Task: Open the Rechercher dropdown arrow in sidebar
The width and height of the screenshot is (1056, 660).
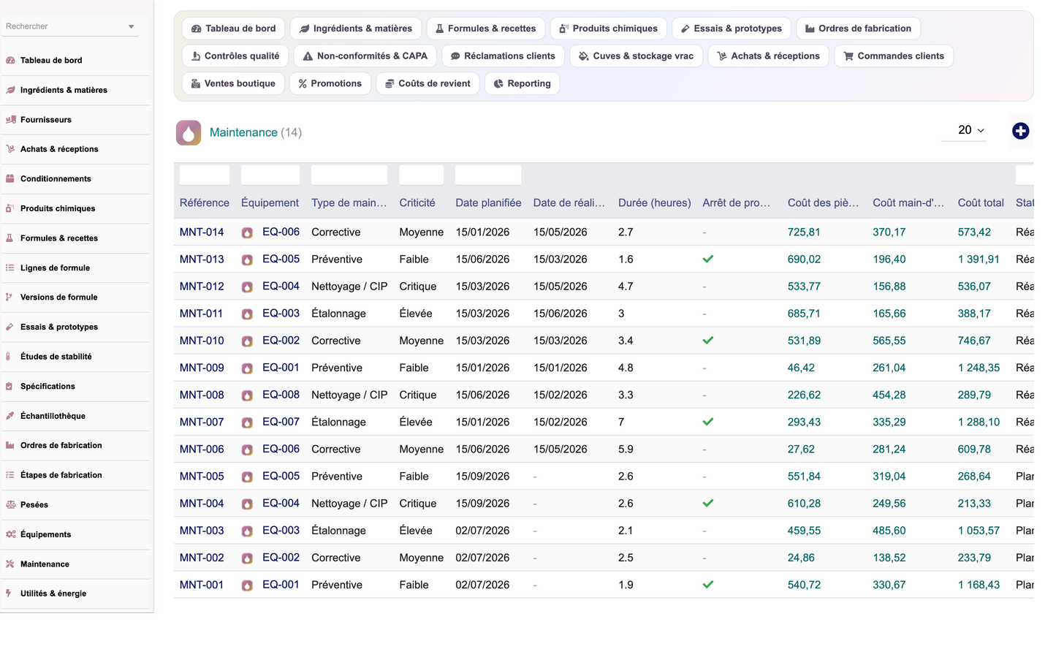Action: (132, 27)
